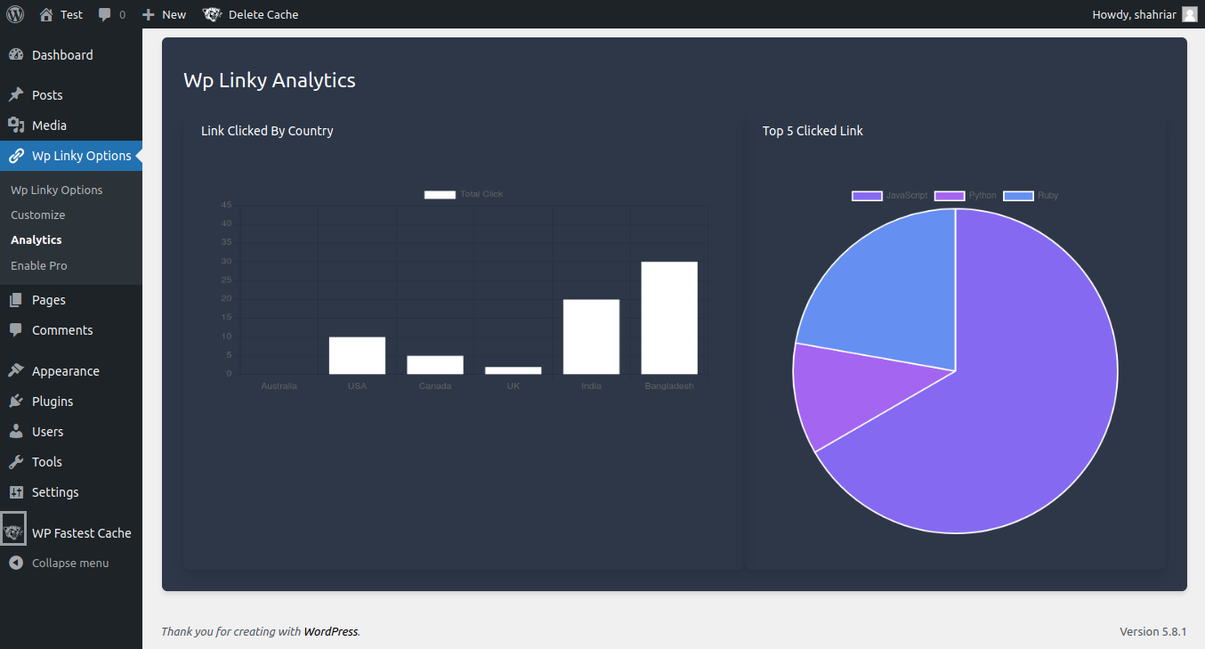
Task: Click Delete Cache in the admin bar
Action: coord(263,14)
